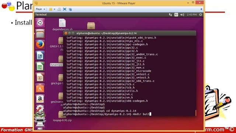Click the VMware Player title bar text
Viewport: 236px width, 133px height.
(119, 3)
